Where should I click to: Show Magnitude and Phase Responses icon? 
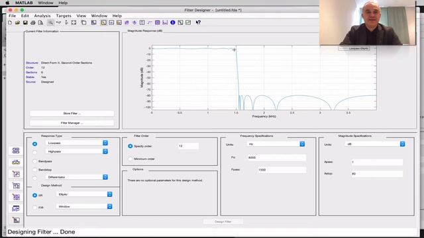[119, 22]
